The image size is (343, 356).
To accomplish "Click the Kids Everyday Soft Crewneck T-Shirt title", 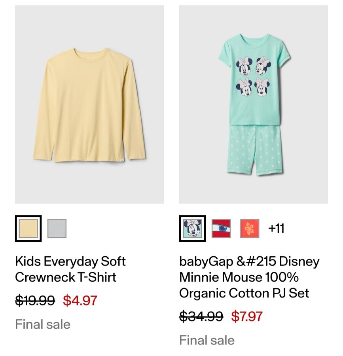I will tap(70, 269).
